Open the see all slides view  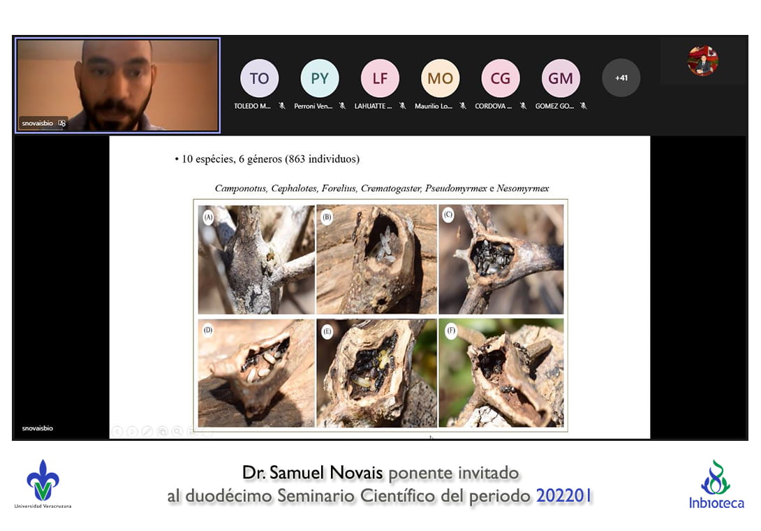(162, 431)
